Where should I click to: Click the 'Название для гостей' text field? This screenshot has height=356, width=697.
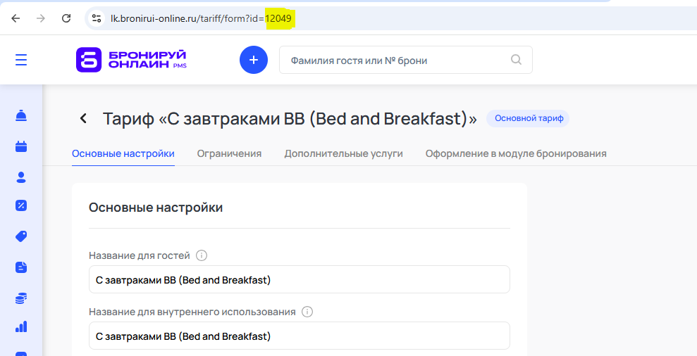pyautogui.click(x=299, y=279)
